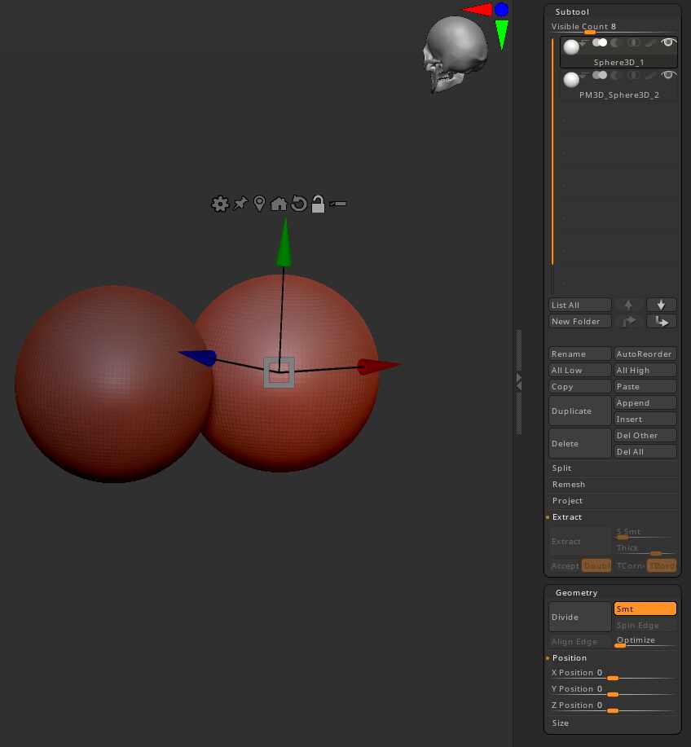Click the gizmo sticky pin icon

[x=240, y=204]
